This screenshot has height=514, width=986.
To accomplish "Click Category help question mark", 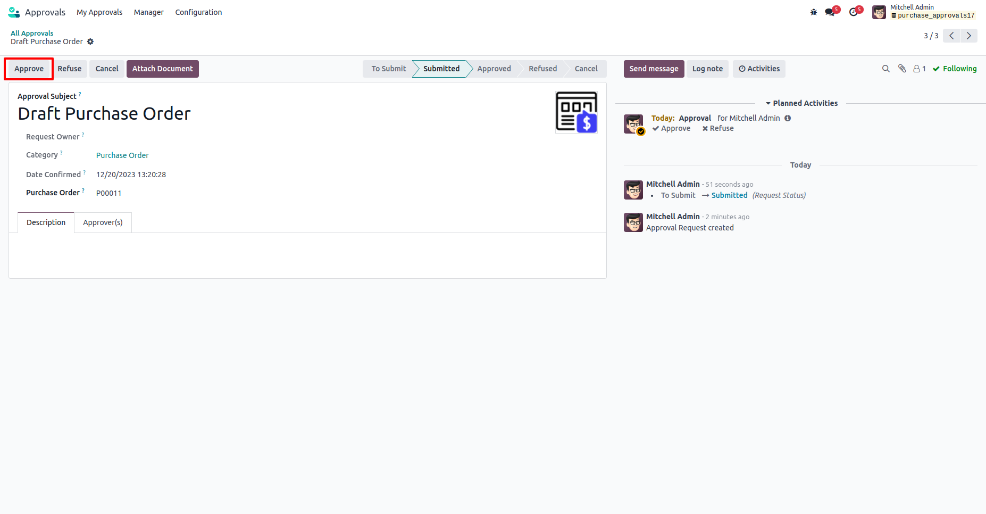I will pos(61,153).
